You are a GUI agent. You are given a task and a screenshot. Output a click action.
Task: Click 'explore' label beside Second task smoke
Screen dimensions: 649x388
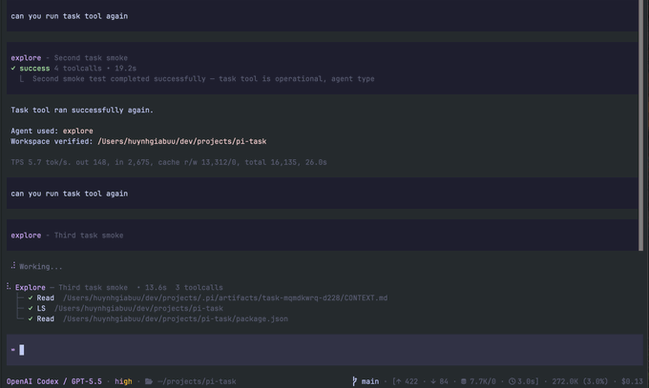[x=26, y=58]
